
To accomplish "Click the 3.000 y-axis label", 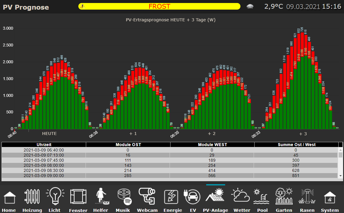I will pos(8,28).
